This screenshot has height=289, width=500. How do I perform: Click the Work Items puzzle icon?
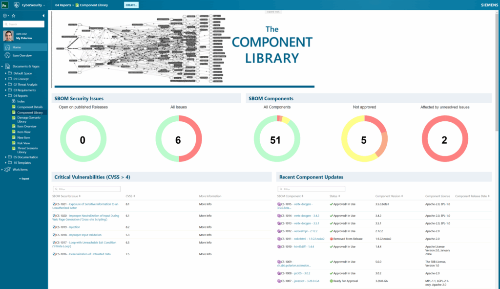[x=7, y=169]
